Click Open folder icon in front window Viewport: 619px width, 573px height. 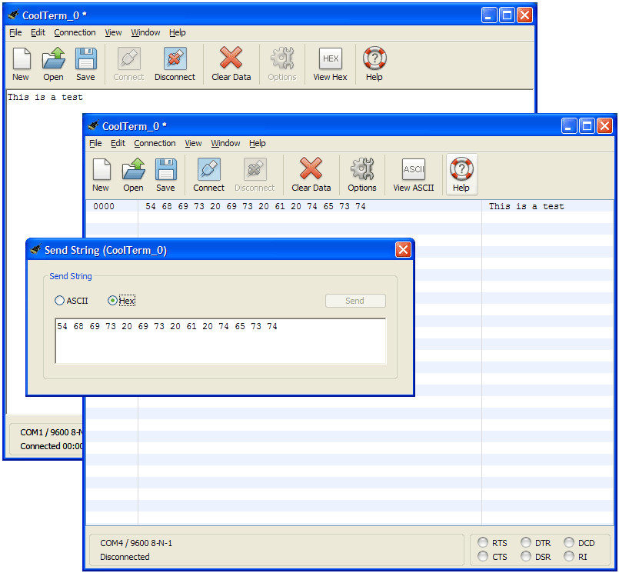pos(134,169)
